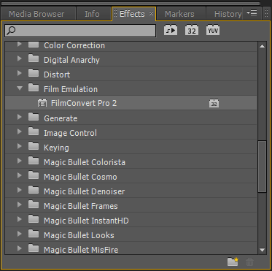Click the Magic Bullet MisFire folder icon
The width and height of the screenshot is (272, 271).
34,248
